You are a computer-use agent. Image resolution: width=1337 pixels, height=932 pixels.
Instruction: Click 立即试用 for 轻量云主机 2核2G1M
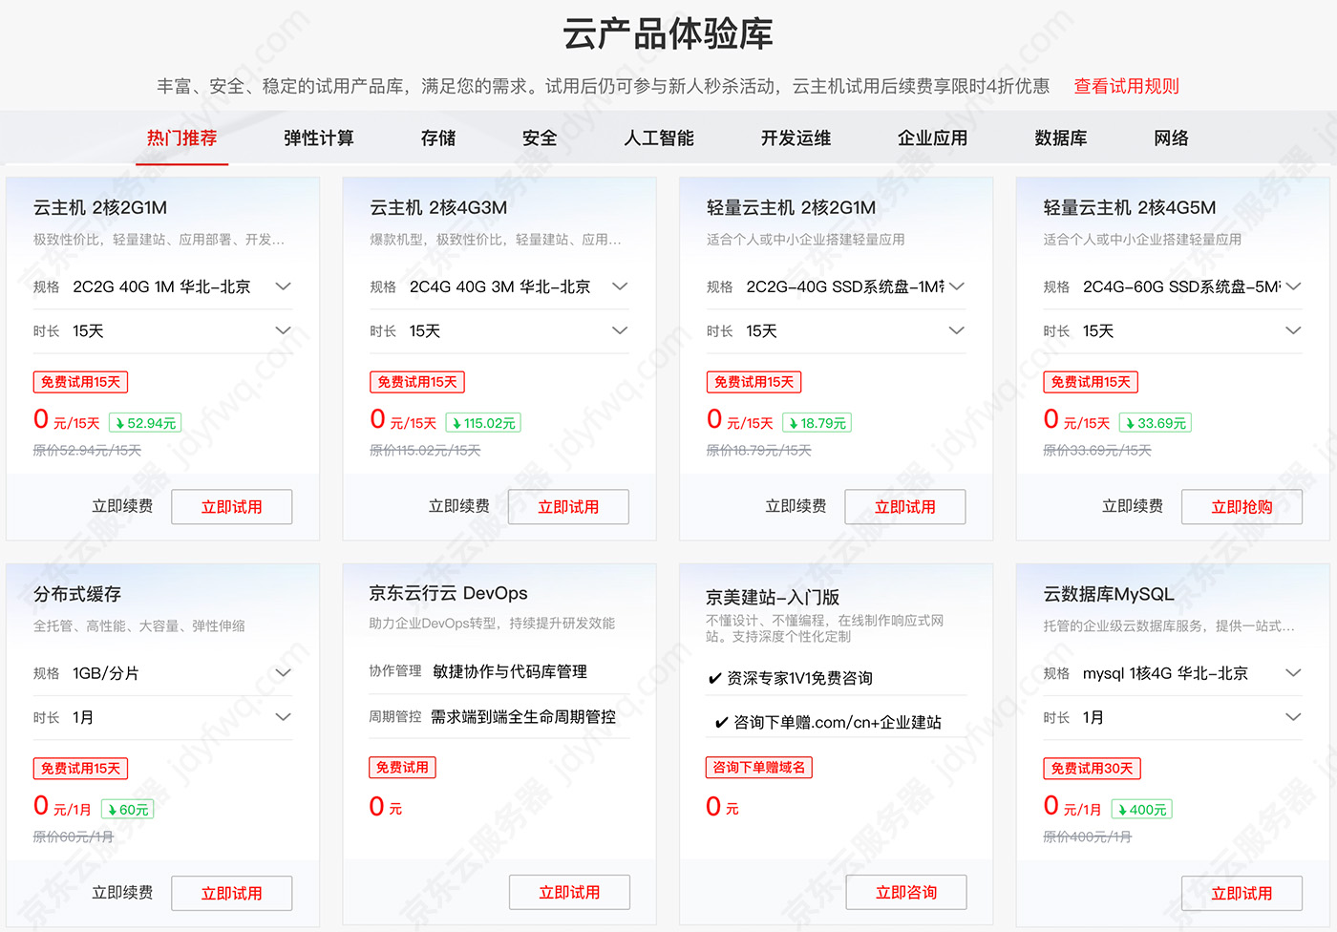point(905,507)
